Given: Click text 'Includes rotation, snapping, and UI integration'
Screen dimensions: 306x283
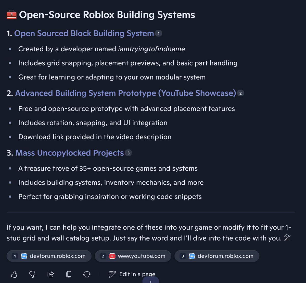Looking at the screenshot, I should [x=93, y=123].
